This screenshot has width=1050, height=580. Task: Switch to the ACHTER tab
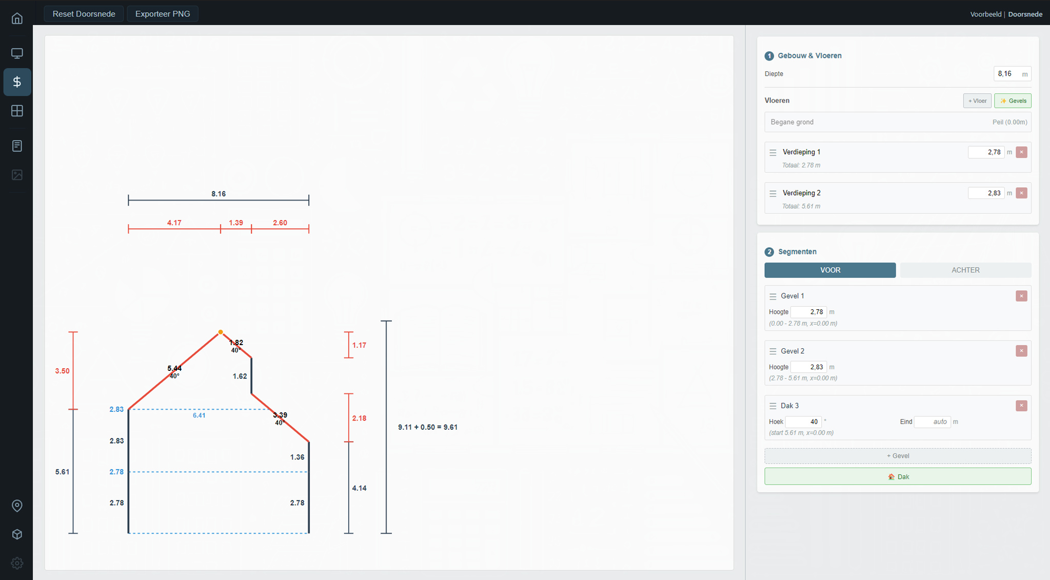[x=965, y=270]
